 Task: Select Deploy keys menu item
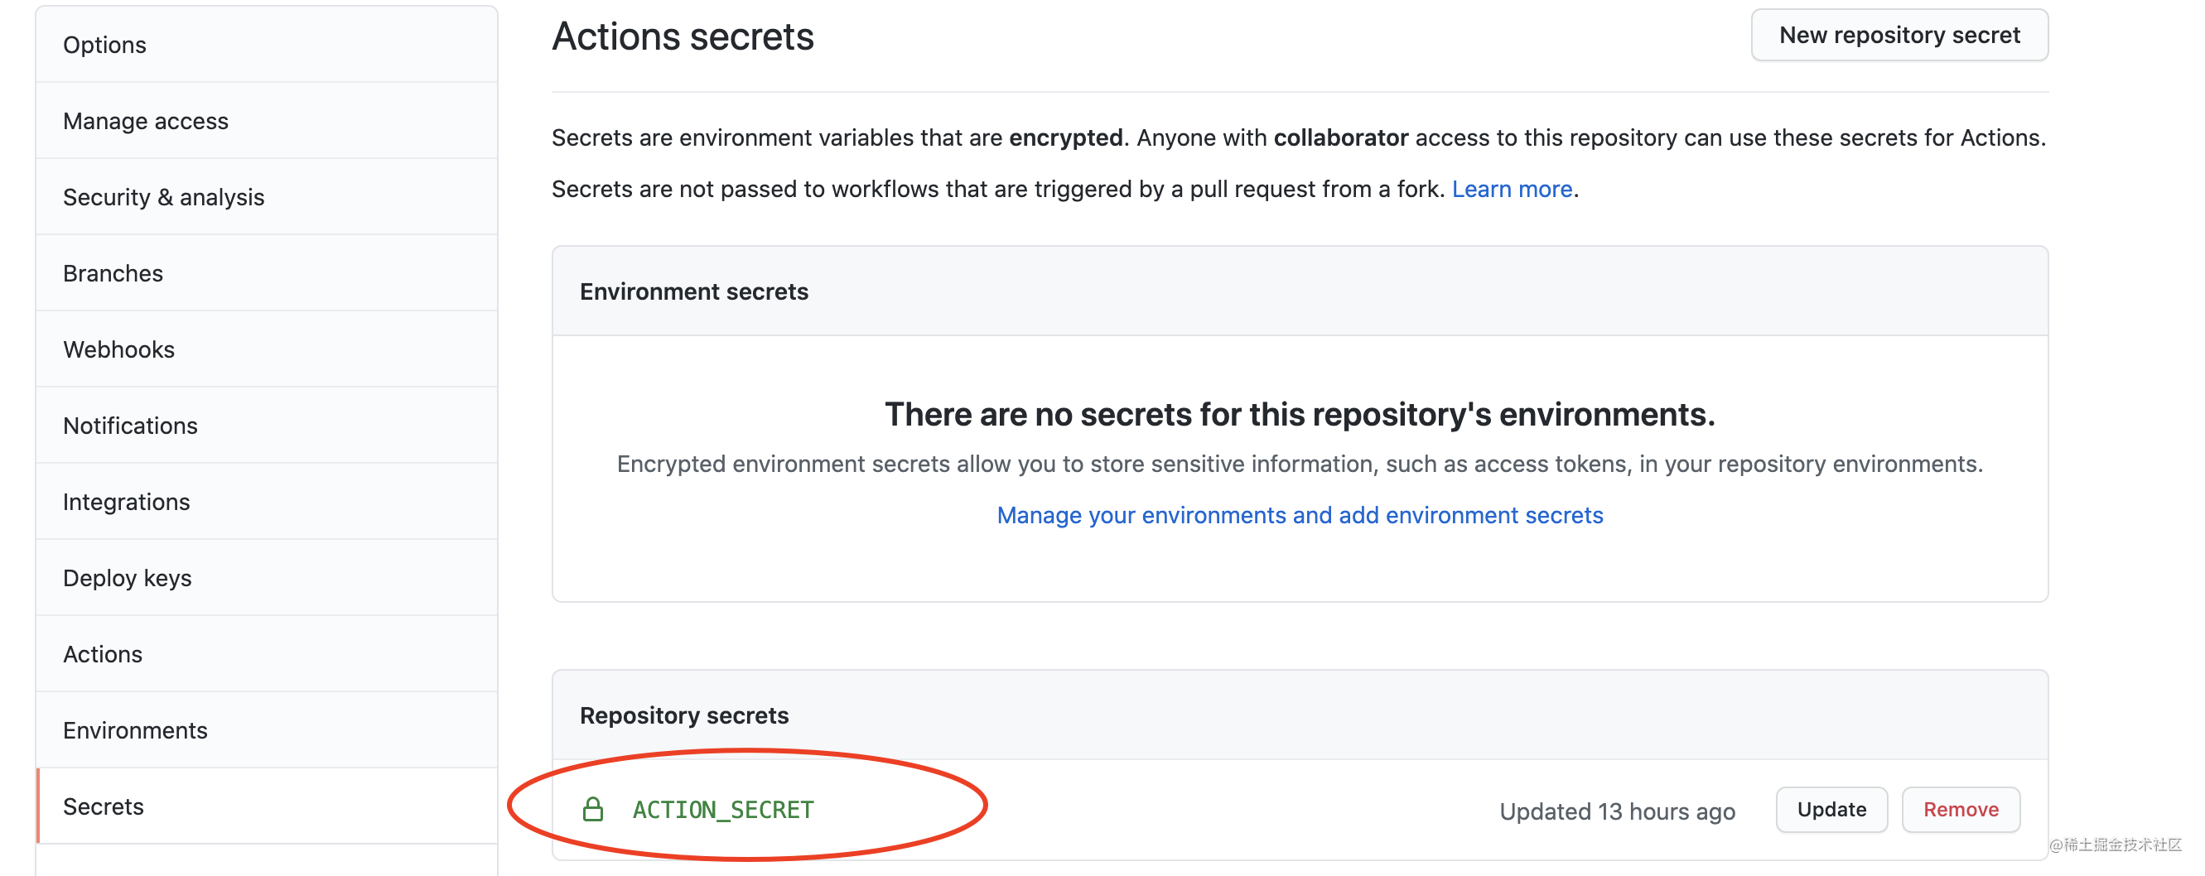[267, 577]
